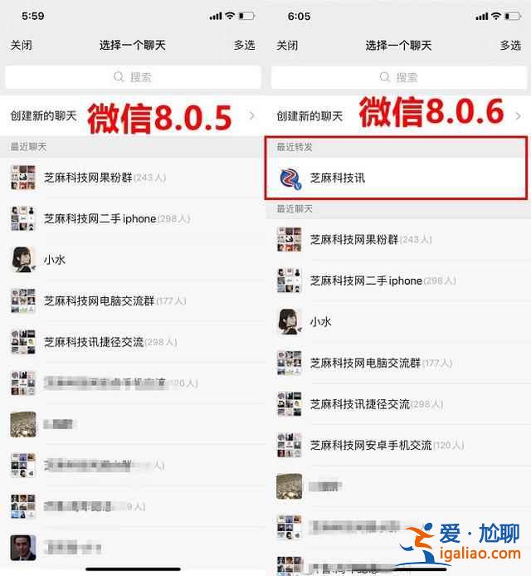
Task: Select 小水 avatar in right chat list
Action: 290,321
